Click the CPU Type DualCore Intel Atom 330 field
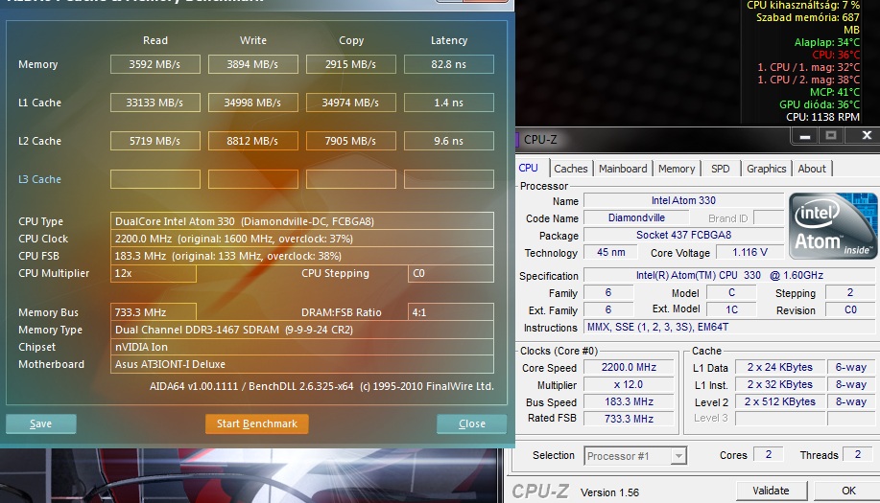 click(x=302, y=221)
